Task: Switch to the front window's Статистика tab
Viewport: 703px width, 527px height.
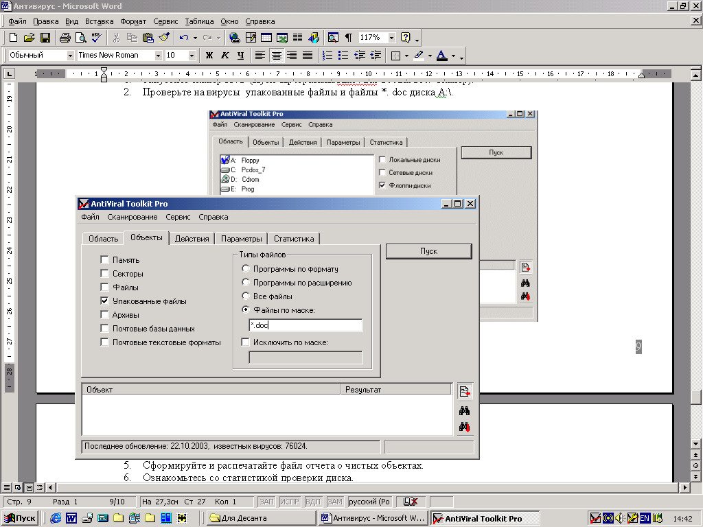Action: pos(294,238)
